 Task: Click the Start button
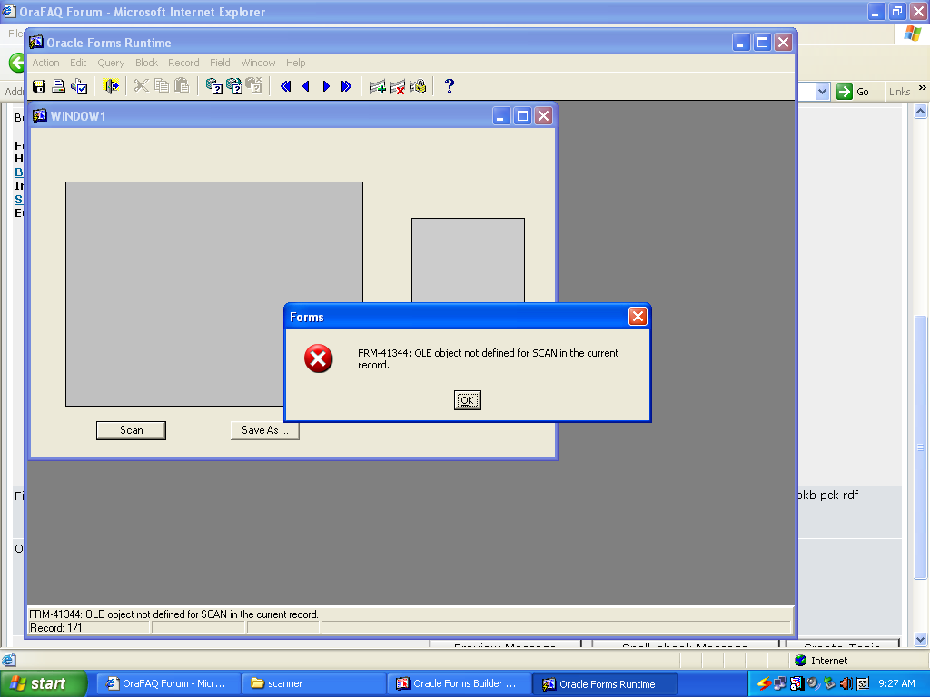(44, 684)
